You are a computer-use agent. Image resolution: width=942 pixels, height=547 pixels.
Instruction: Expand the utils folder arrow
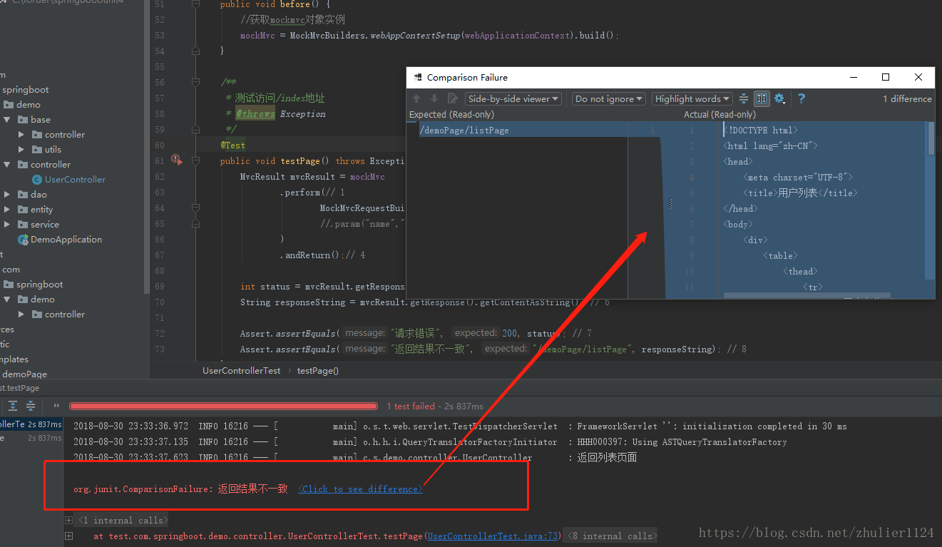21,150
